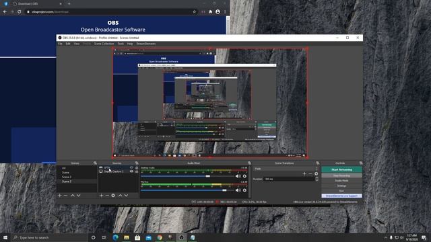Add a new scene with the plus icon
Image resolution: width=431 pixels, height=242 pixels.
[x=60, y=196]
